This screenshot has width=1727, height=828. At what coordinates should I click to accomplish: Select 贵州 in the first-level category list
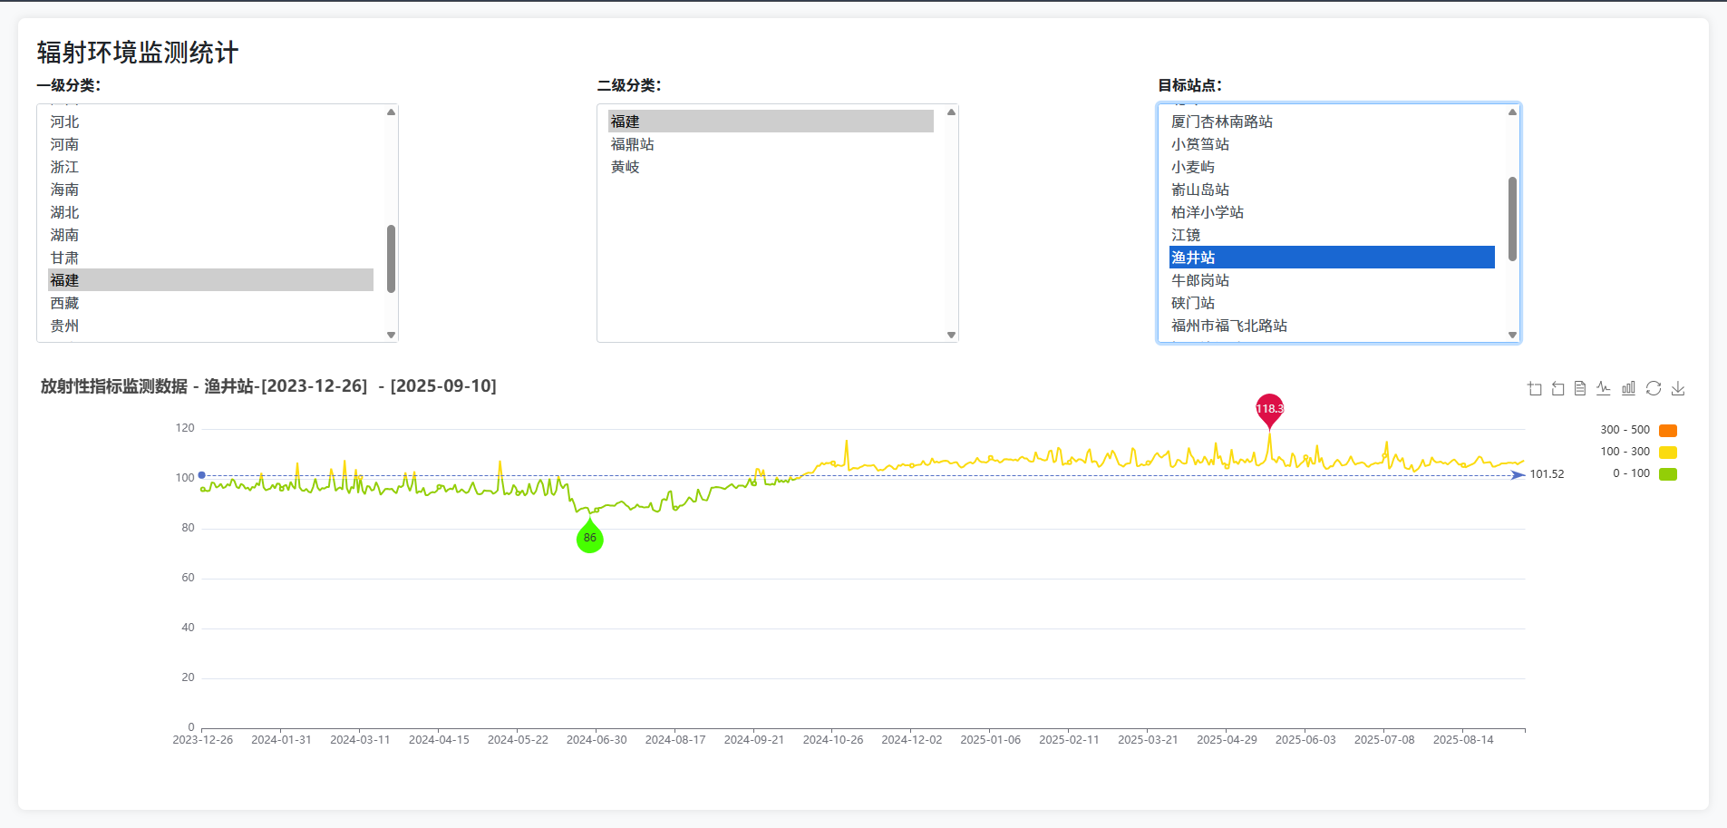(x=210, y=326)
